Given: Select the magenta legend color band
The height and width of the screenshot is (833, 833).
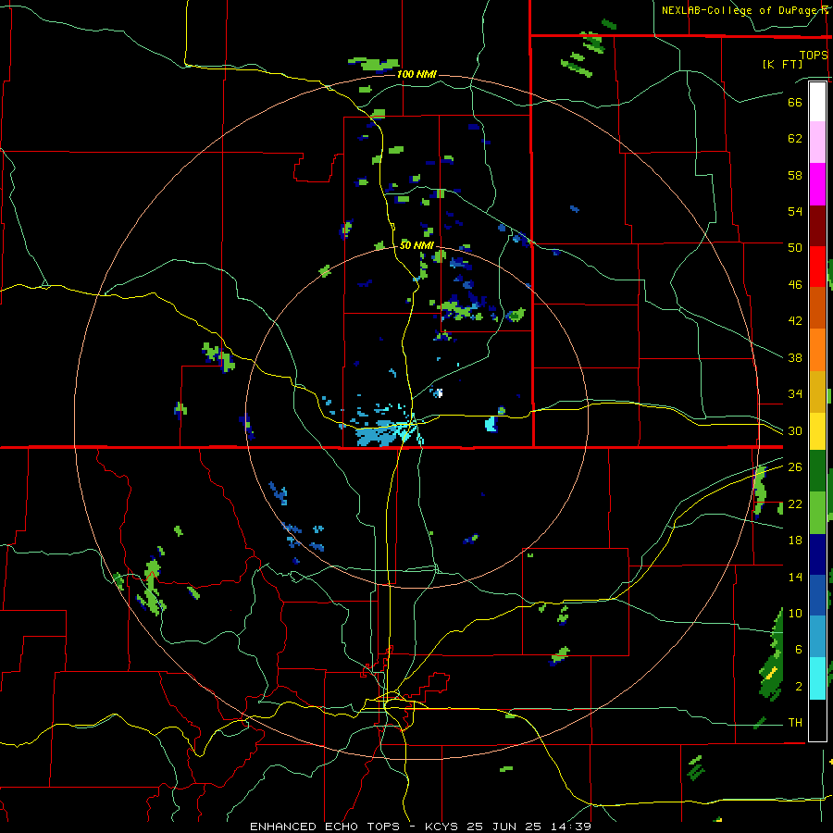Looking at the screenshot, I should click(817, 184).
